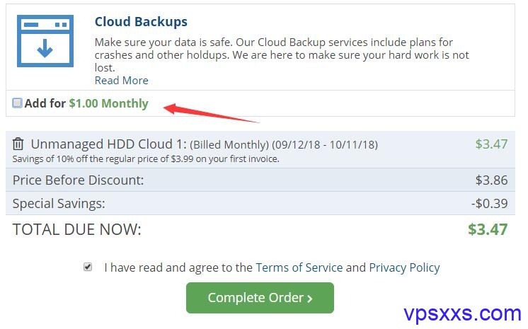Click the red arrow annotation
Screen dimensions: 528x329
pyautogui.click(x=211, y=113)
